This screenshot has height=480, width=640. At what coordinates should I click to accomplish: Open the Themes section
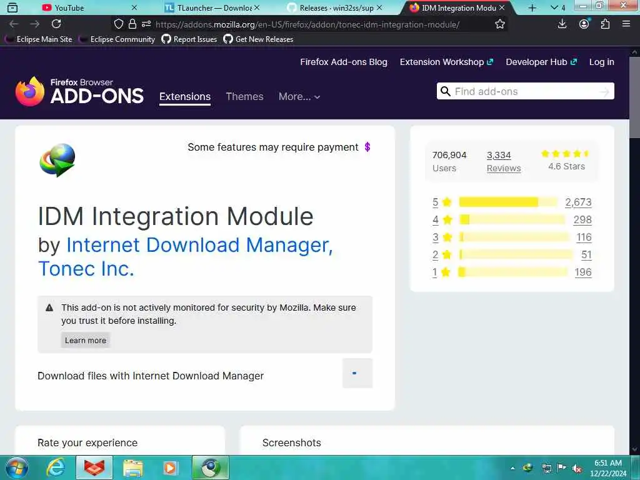[x=244, y=97]
